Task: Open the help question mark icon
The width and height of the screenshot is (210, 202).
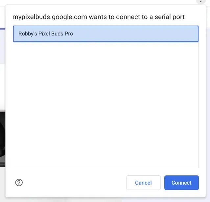Action: (19, 183)
